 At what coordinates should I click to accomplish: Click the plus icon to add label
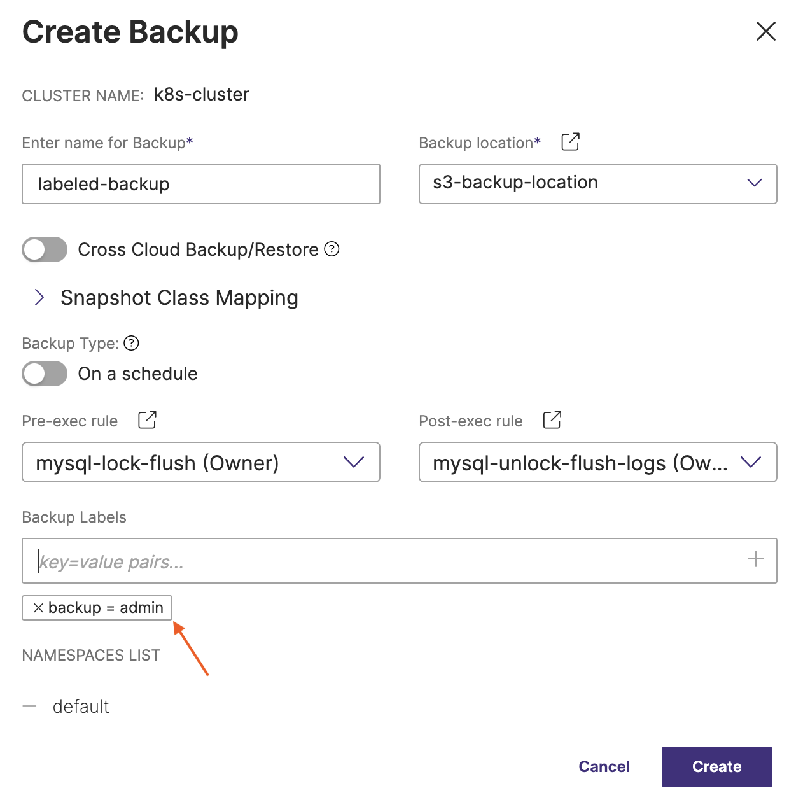point(755,559)
